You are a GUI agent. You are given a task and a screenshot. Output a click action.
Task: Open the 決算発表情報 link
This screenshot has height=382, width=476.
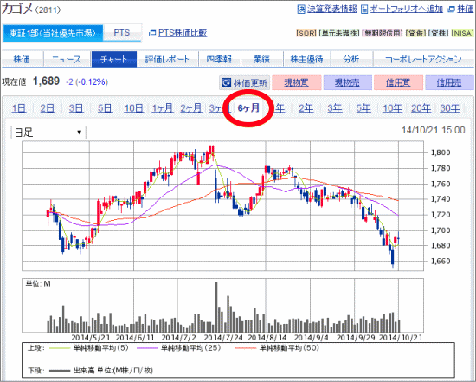[331, 9]
